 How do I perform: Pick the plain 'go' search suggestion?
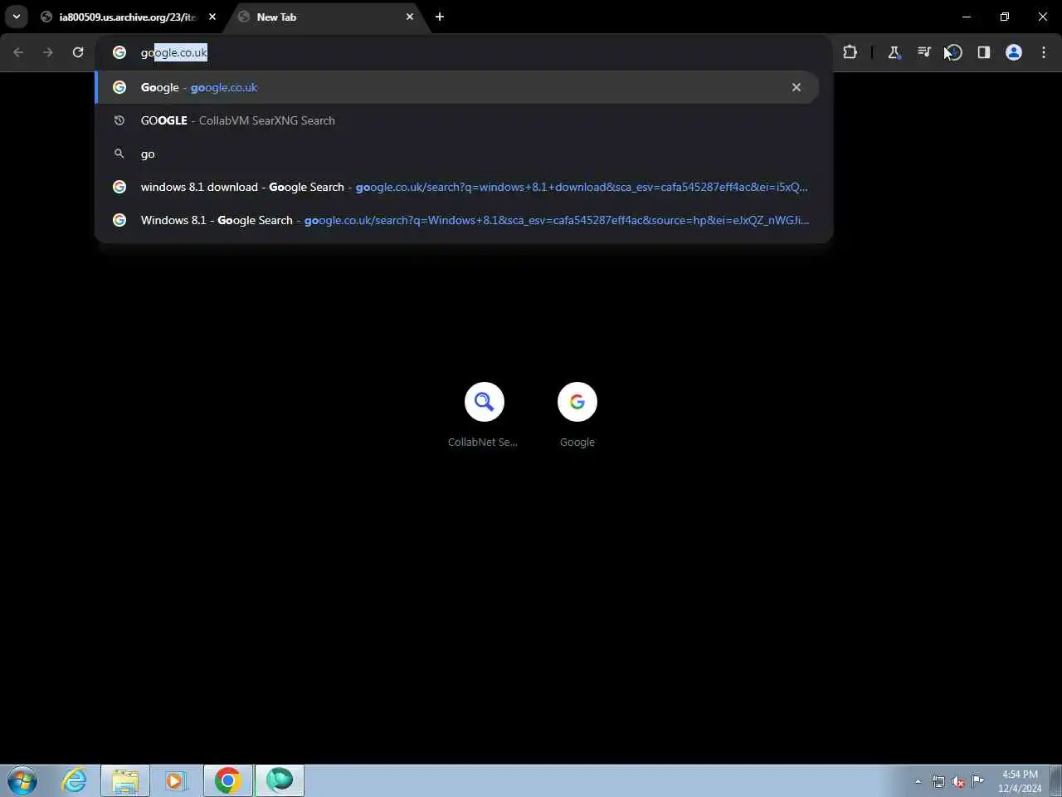[x=457, y=154]
